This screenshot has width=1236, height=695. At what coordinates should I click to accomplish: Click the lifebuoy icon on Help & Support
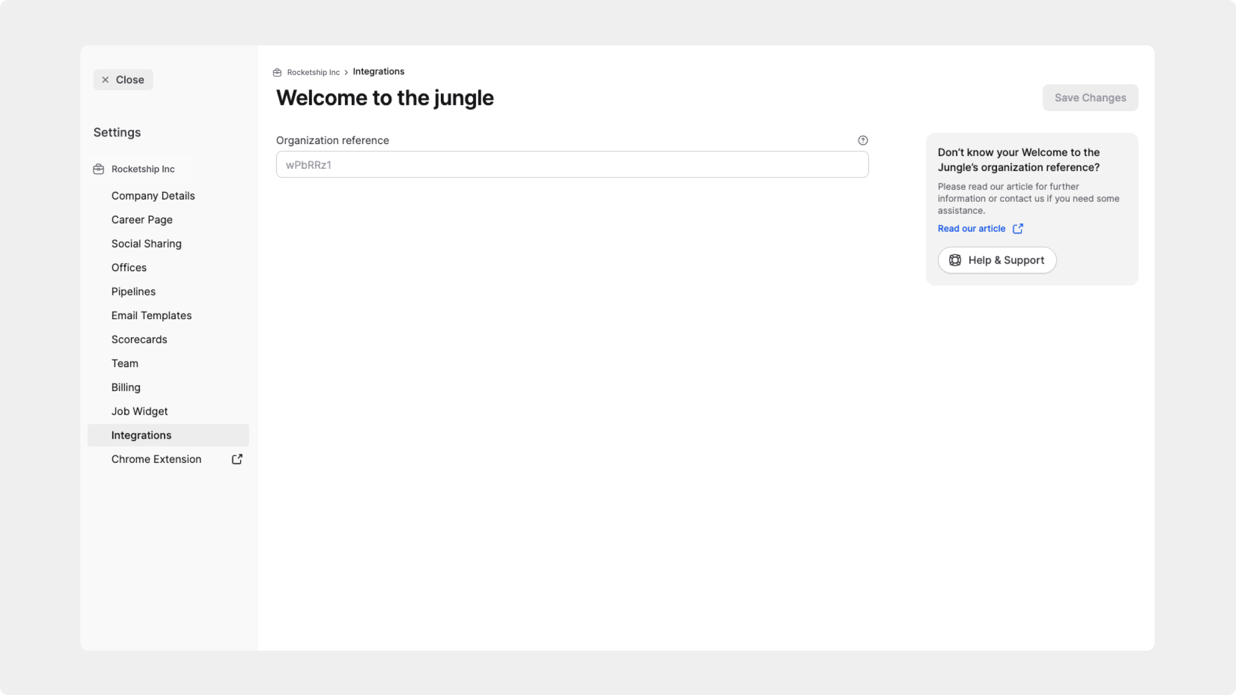click(x=955, y=260)
